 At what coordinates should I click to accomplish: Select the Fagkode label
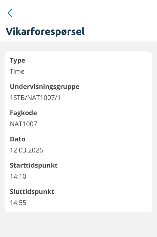pyautogui.click(x=23, y=113)
